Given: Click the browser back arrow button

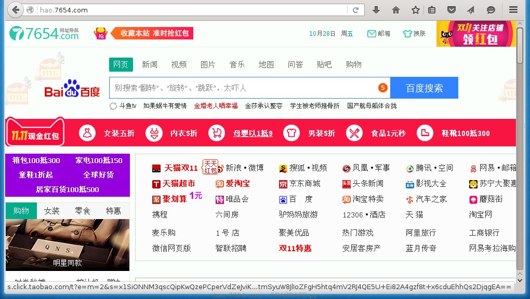Looking at the screenshot, I should click(16, 10).
